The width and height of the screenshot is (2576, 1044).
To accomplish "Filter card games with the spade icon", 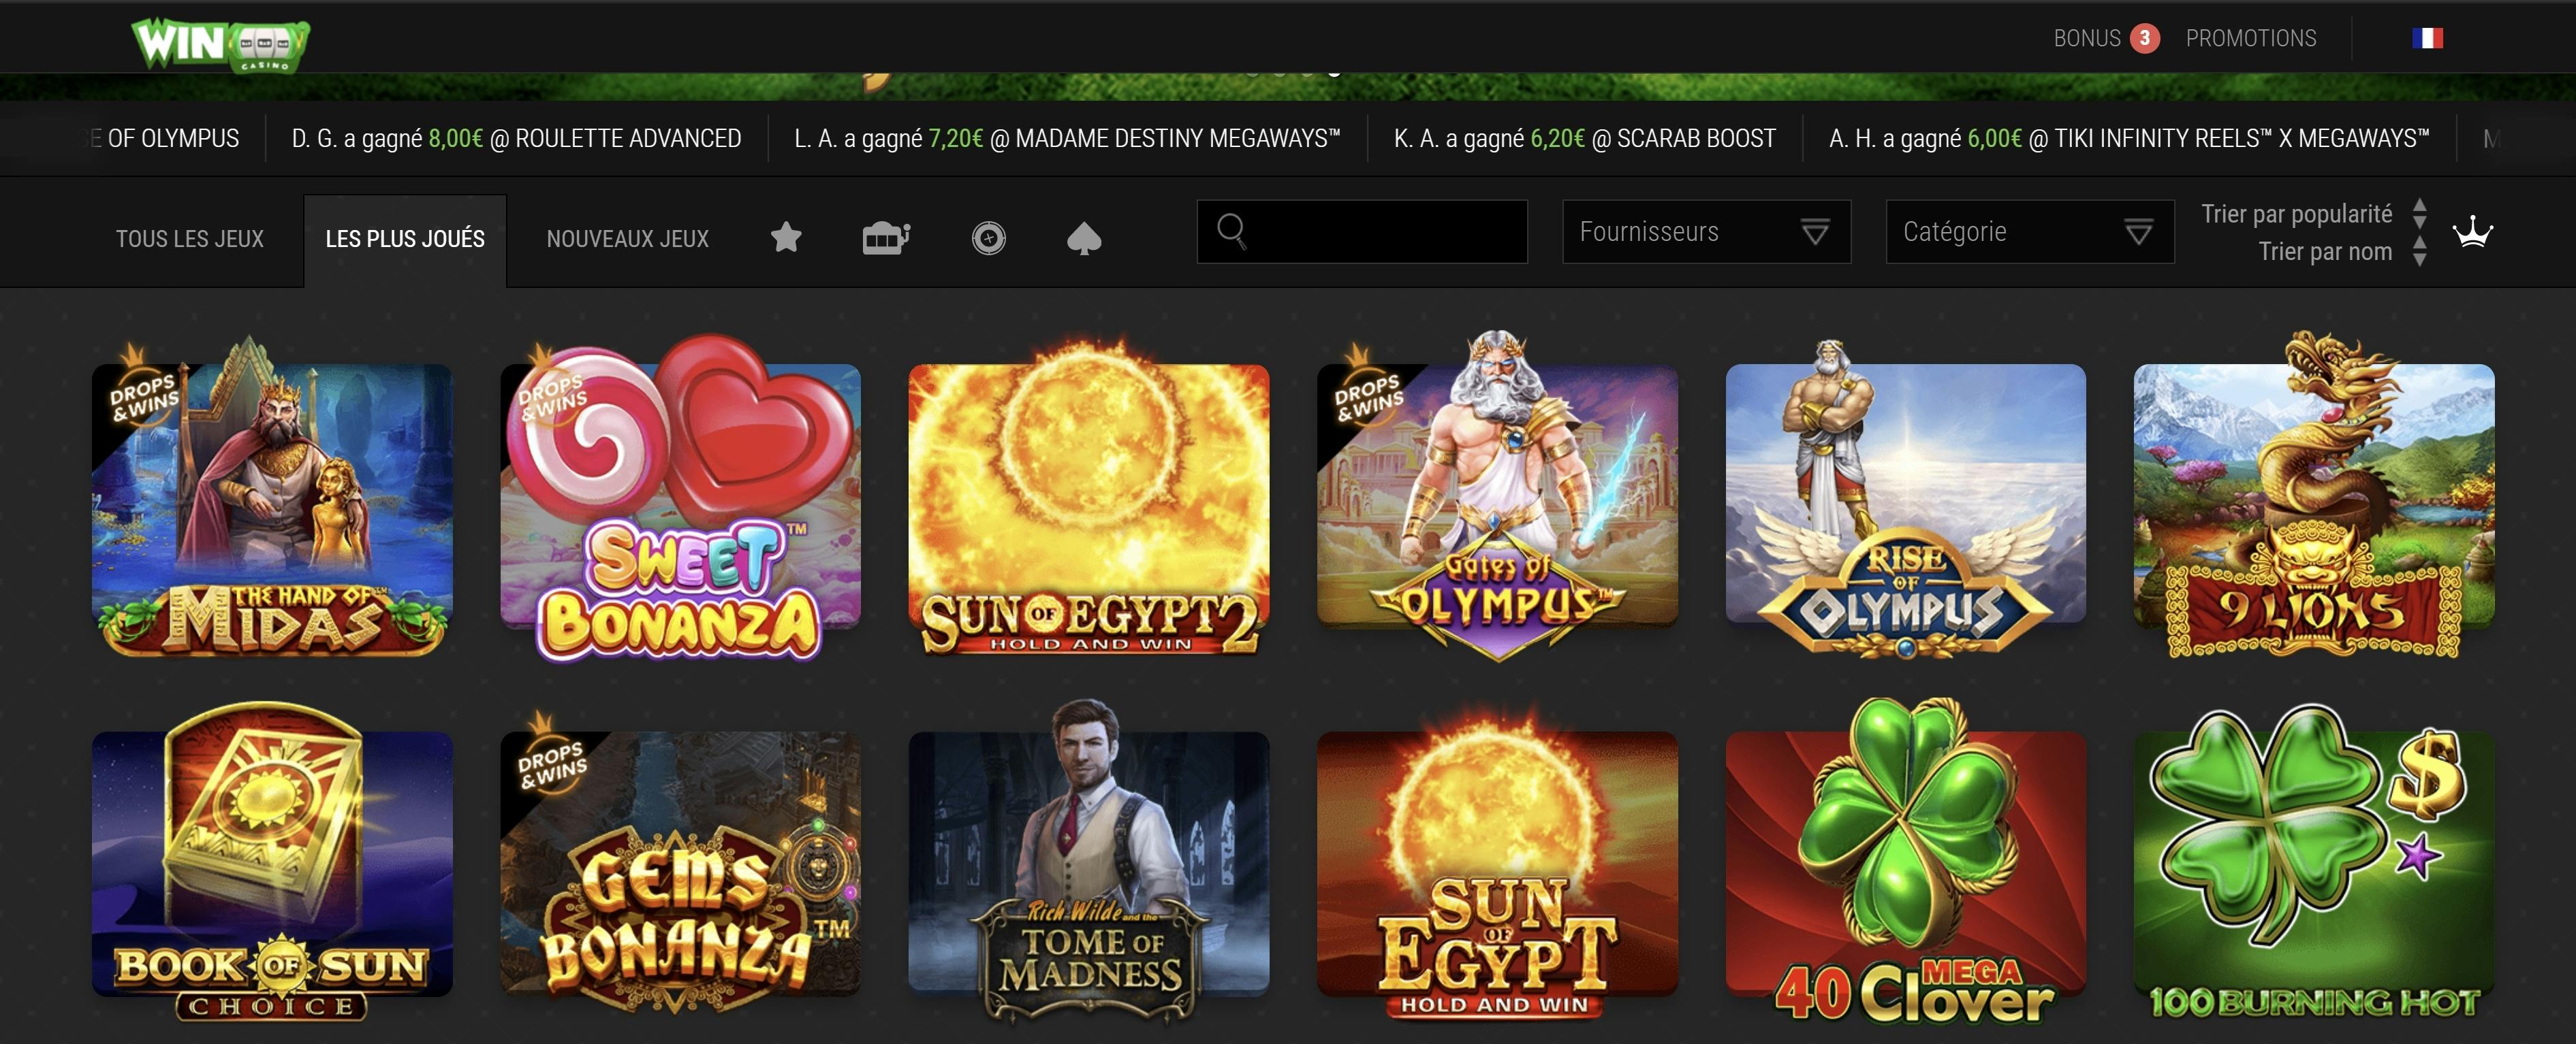I will [1084, 238].
